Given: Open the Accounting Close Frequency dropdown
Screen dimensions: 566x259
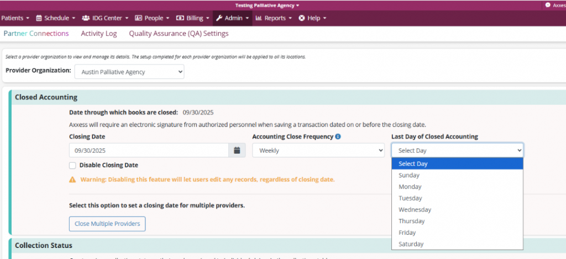Looking at the screenshot, I should [318, 150].
